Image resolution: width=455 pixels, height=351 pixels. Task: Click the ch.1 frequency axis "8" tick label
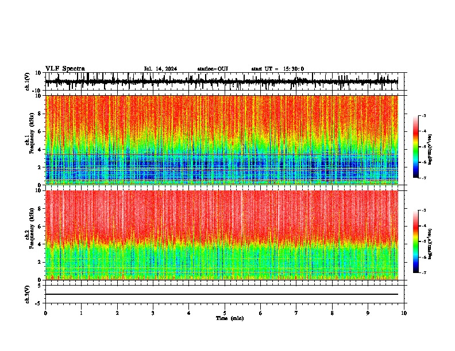[x=40, y=114]
